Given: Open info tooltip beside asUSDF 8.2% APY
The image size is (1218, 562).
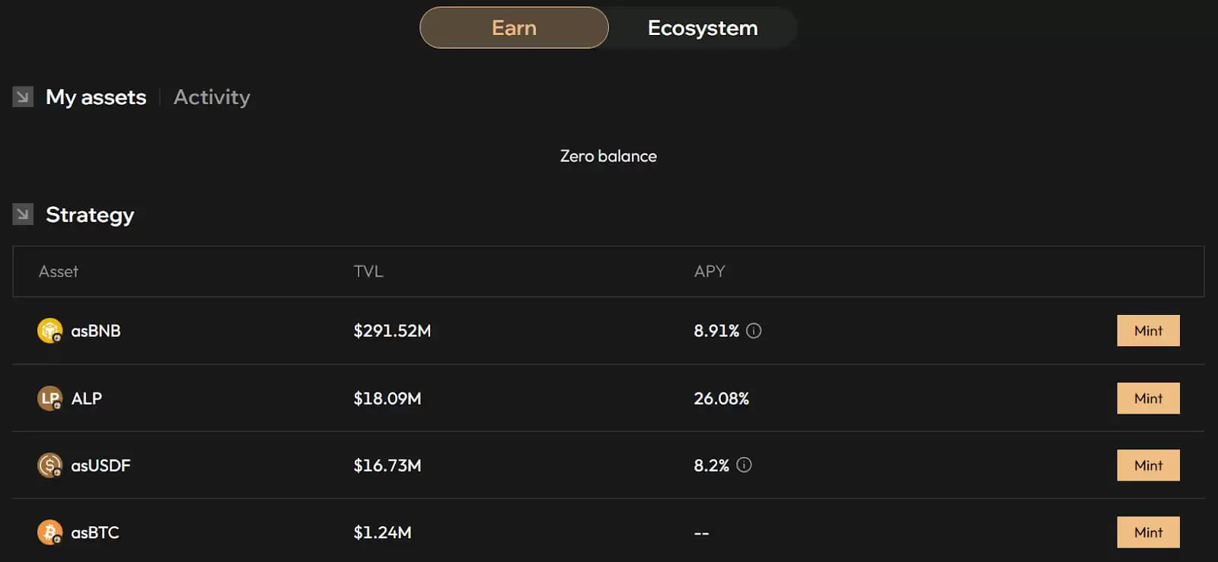Looking at the screenshot, I should [x=744, y=465].
